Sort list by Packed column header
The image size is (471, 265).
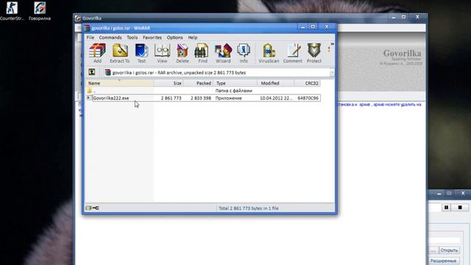(x=198, y=83)
